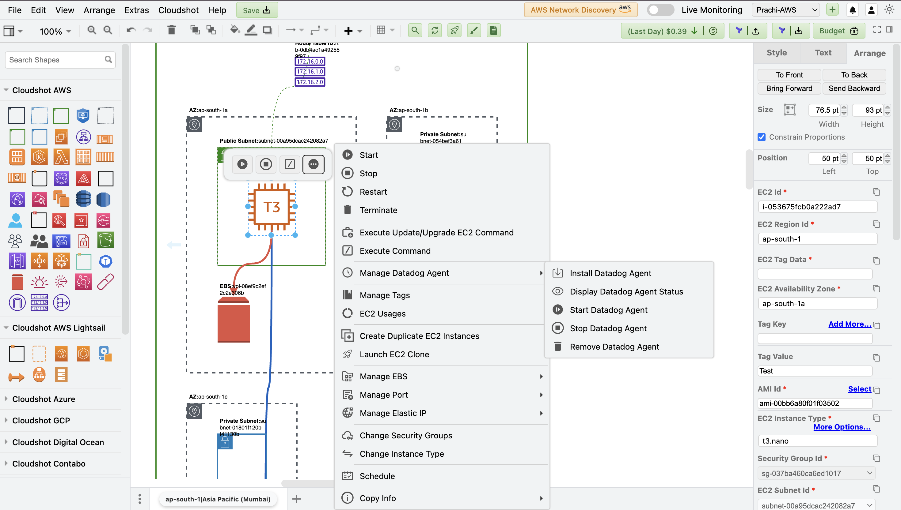This screenshot has height=510, width=901.
Task: Click the stop button in floating EC2 toolbar
Action: (266, 164)
